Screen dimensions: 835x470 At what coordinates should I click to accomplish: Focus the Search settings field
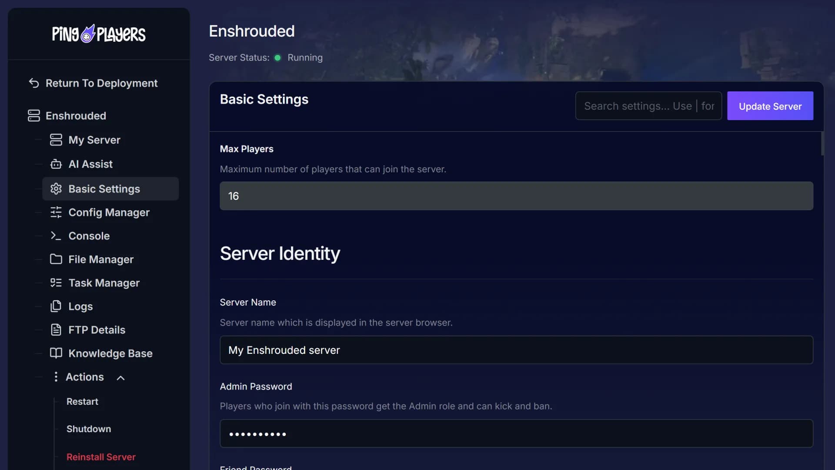pos(648,106)
